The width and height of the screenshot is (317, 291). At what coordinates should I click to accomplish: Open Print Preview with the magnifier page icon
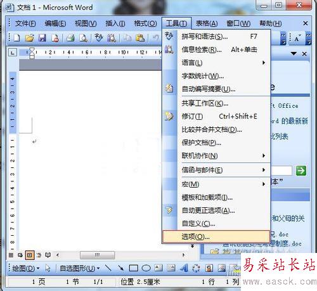click(x=83, y=38)
